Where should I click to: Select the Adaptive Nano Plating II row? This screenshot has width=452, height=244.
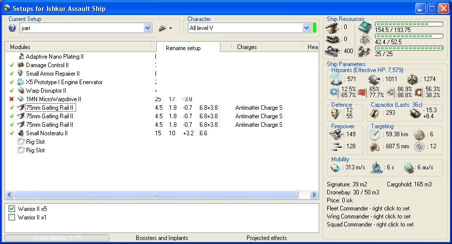55,57
